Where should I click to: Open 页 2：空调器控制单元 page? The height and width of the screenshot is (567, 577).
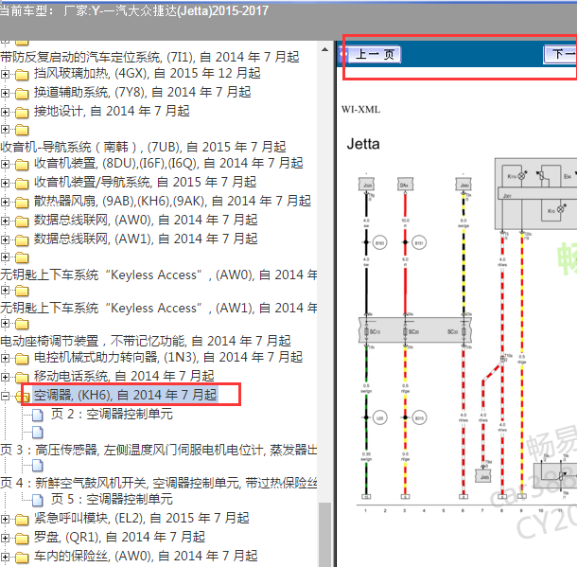(112, 414)
